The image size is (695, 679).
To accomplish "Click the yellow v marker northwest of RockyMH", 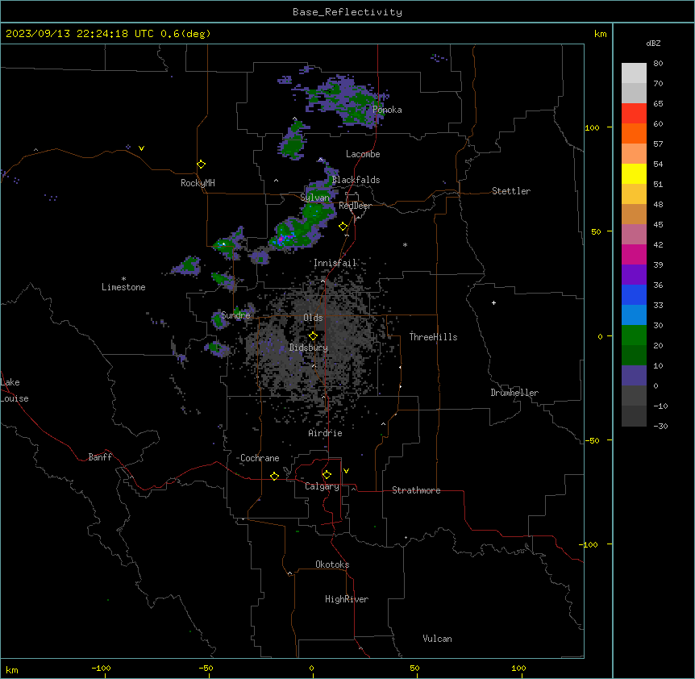I will (x=141, y=148).
